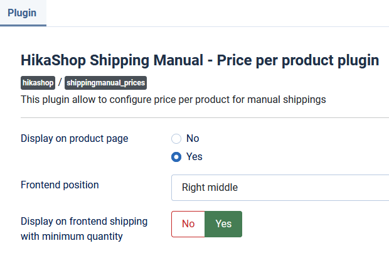This screenshot has height=253, width=389.
Task: Click the 'Display on frontend shipping' label
Action: coord(84,221)
